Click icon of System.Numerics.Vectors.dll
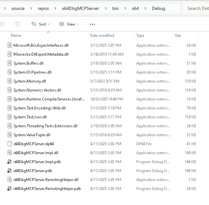The image size is (209, 205). point(10,90)
